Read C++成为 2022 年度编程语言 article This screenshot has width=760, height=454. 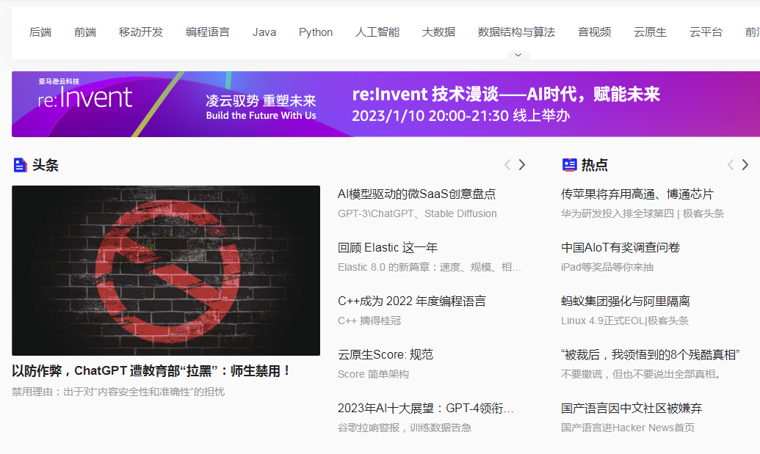[x=411, y=301]
